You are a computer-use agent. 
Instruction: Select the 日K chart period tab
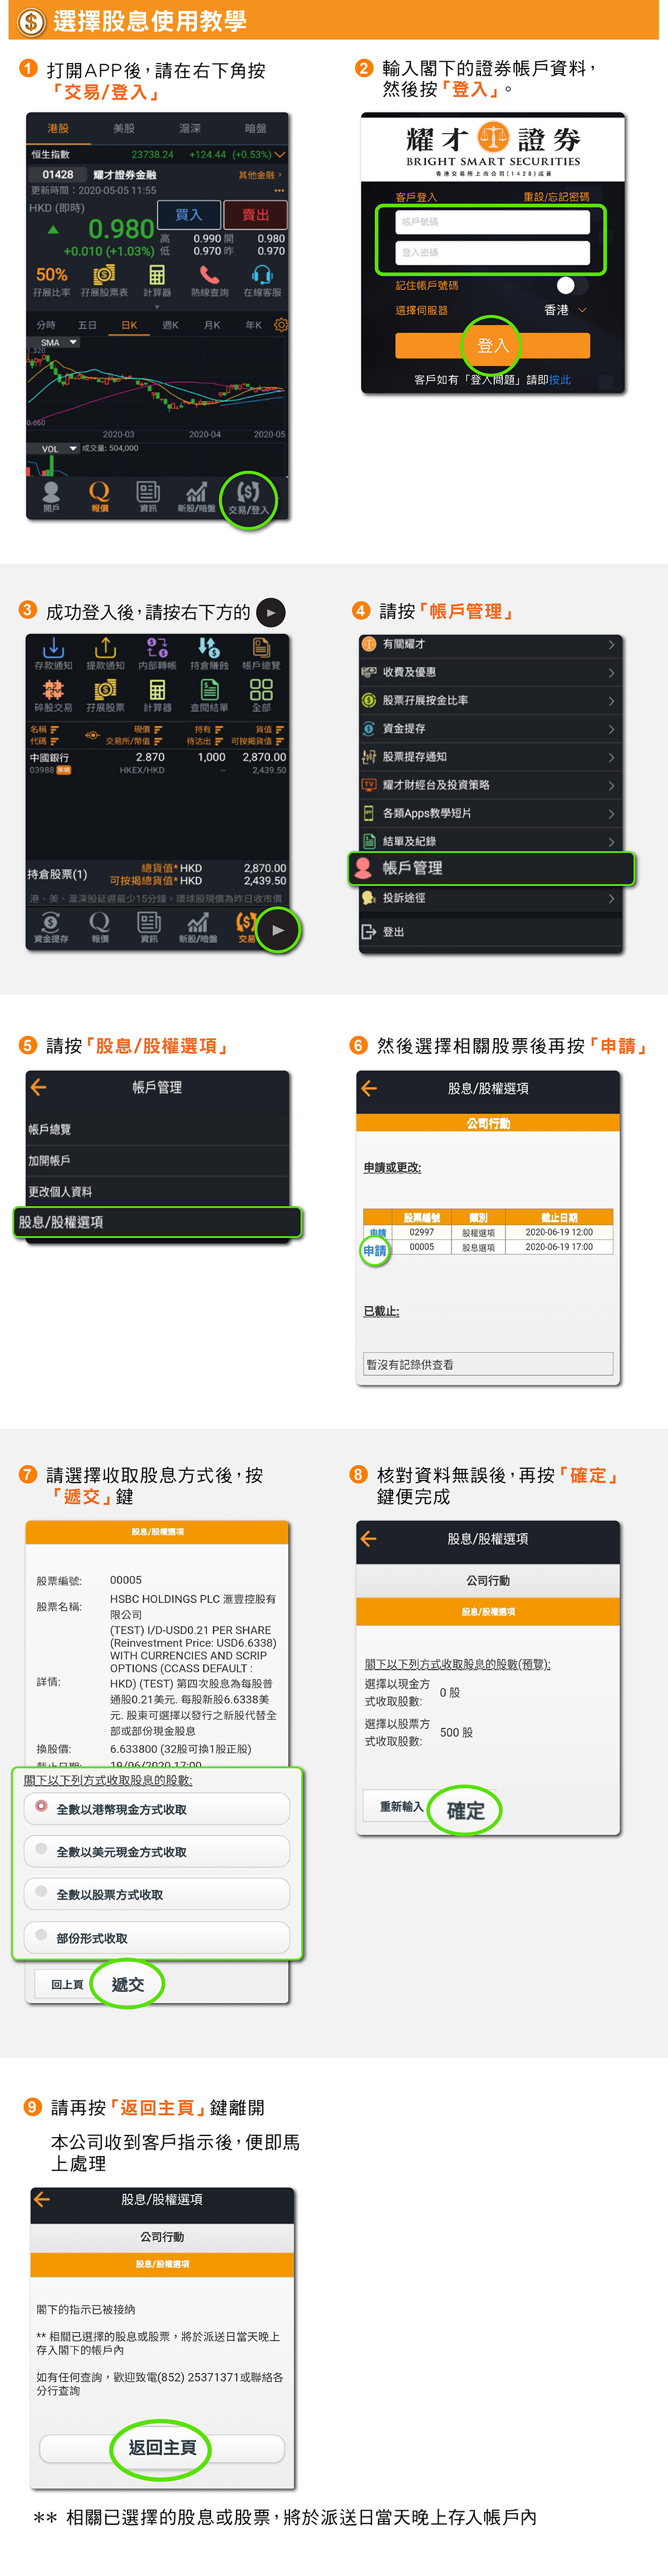coord(129,325)
